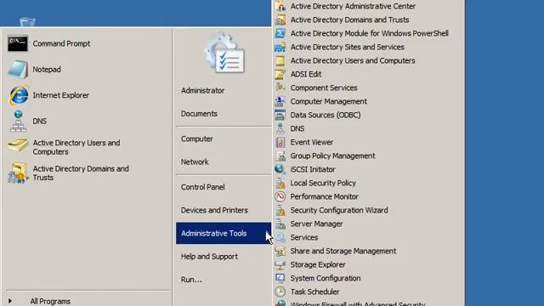
Task: Click the Services gear icon
Action: point(280,237)
